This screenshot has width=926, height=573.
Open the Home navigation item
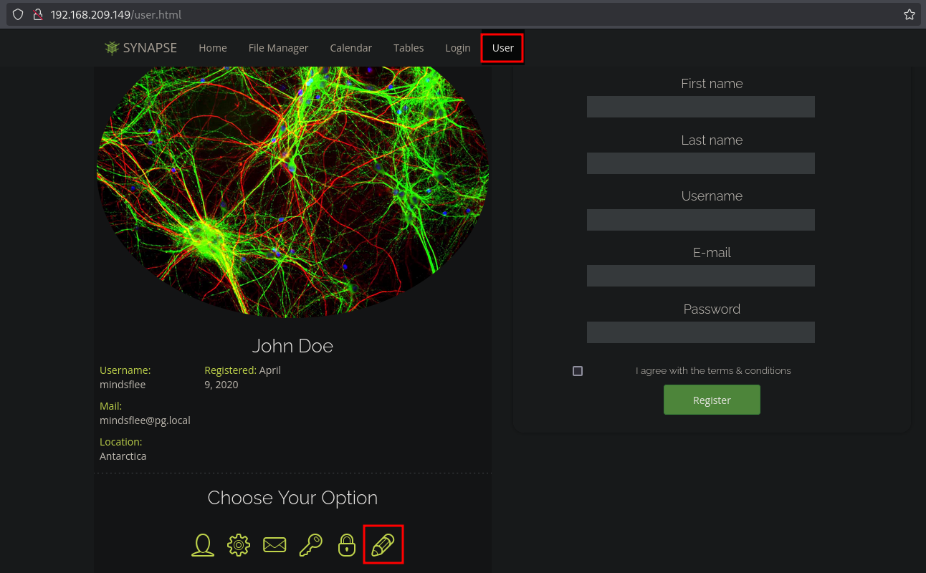coord(213,48)
